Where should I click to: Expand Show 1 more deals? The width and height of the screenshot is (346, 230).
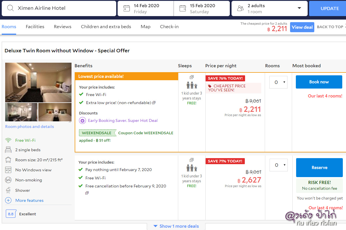click(176, 226)
